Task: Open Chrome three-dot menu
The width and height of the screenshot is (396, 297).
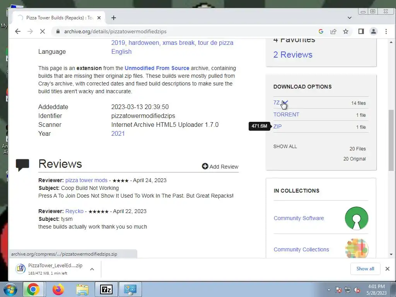Action: pos(386,31)
